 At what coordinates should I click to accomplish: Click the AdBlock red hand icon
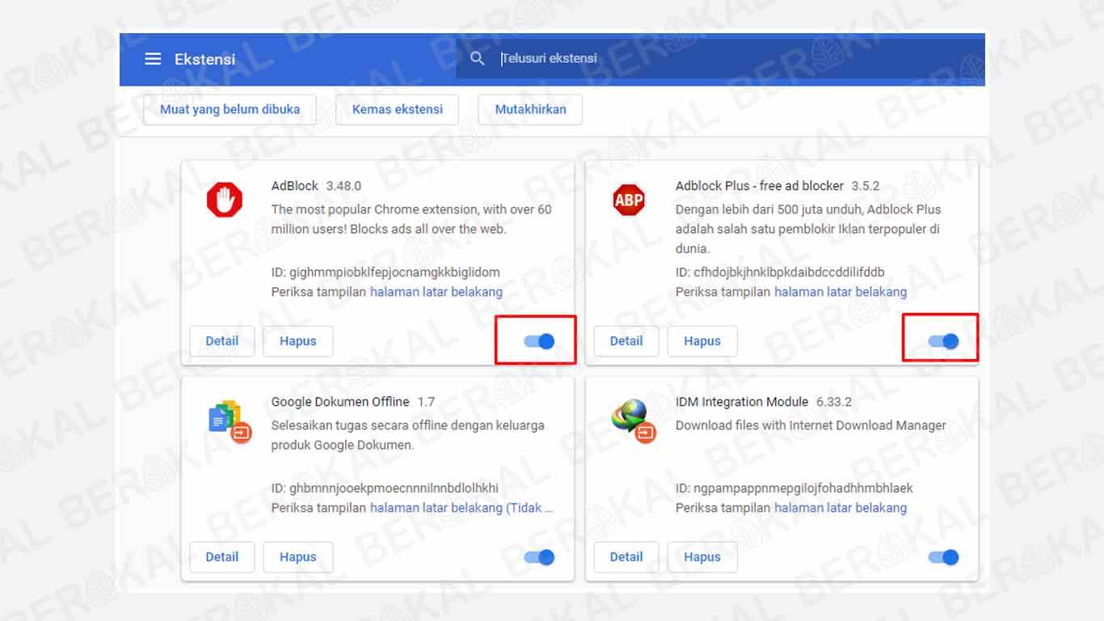click(x=224, y=201)
